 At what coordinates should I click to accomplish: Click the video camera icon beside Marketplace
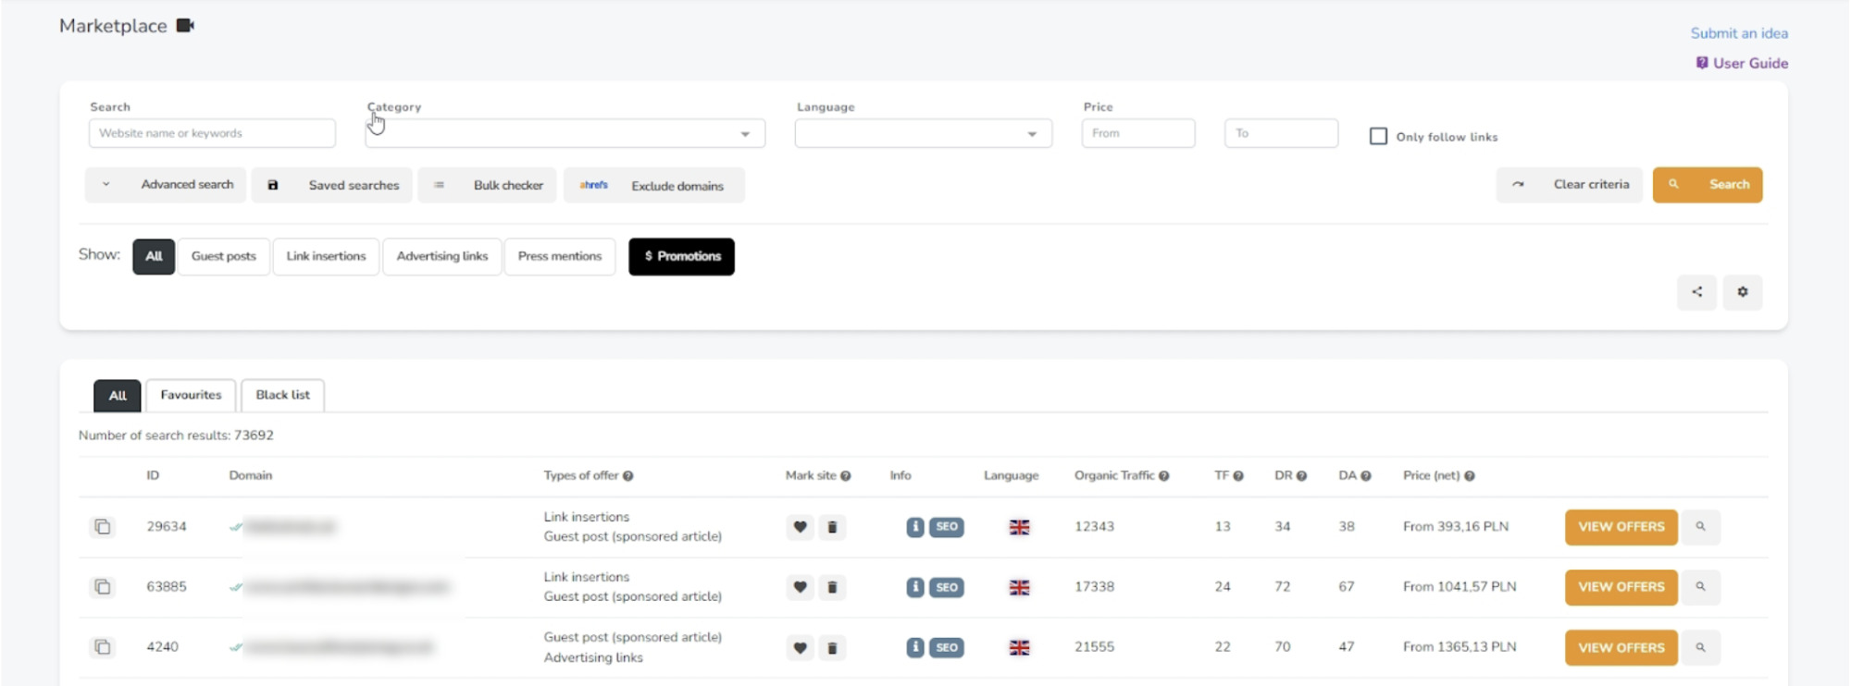[x=185, y=26]
